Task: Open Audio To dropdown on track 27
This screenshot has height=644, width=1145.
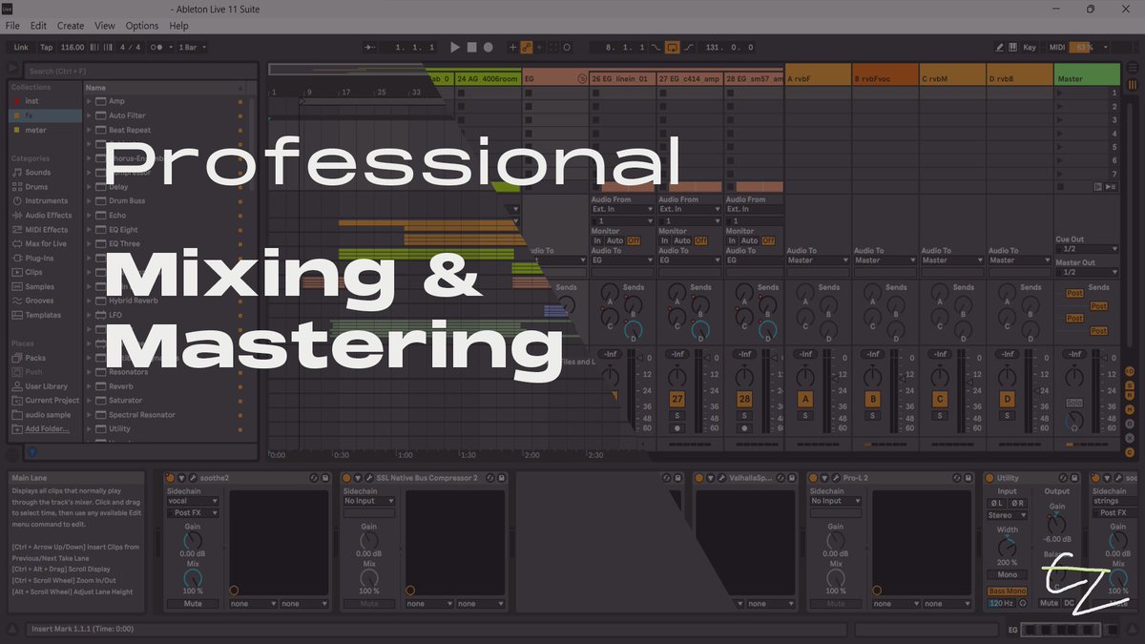Action: coord(690,260)
